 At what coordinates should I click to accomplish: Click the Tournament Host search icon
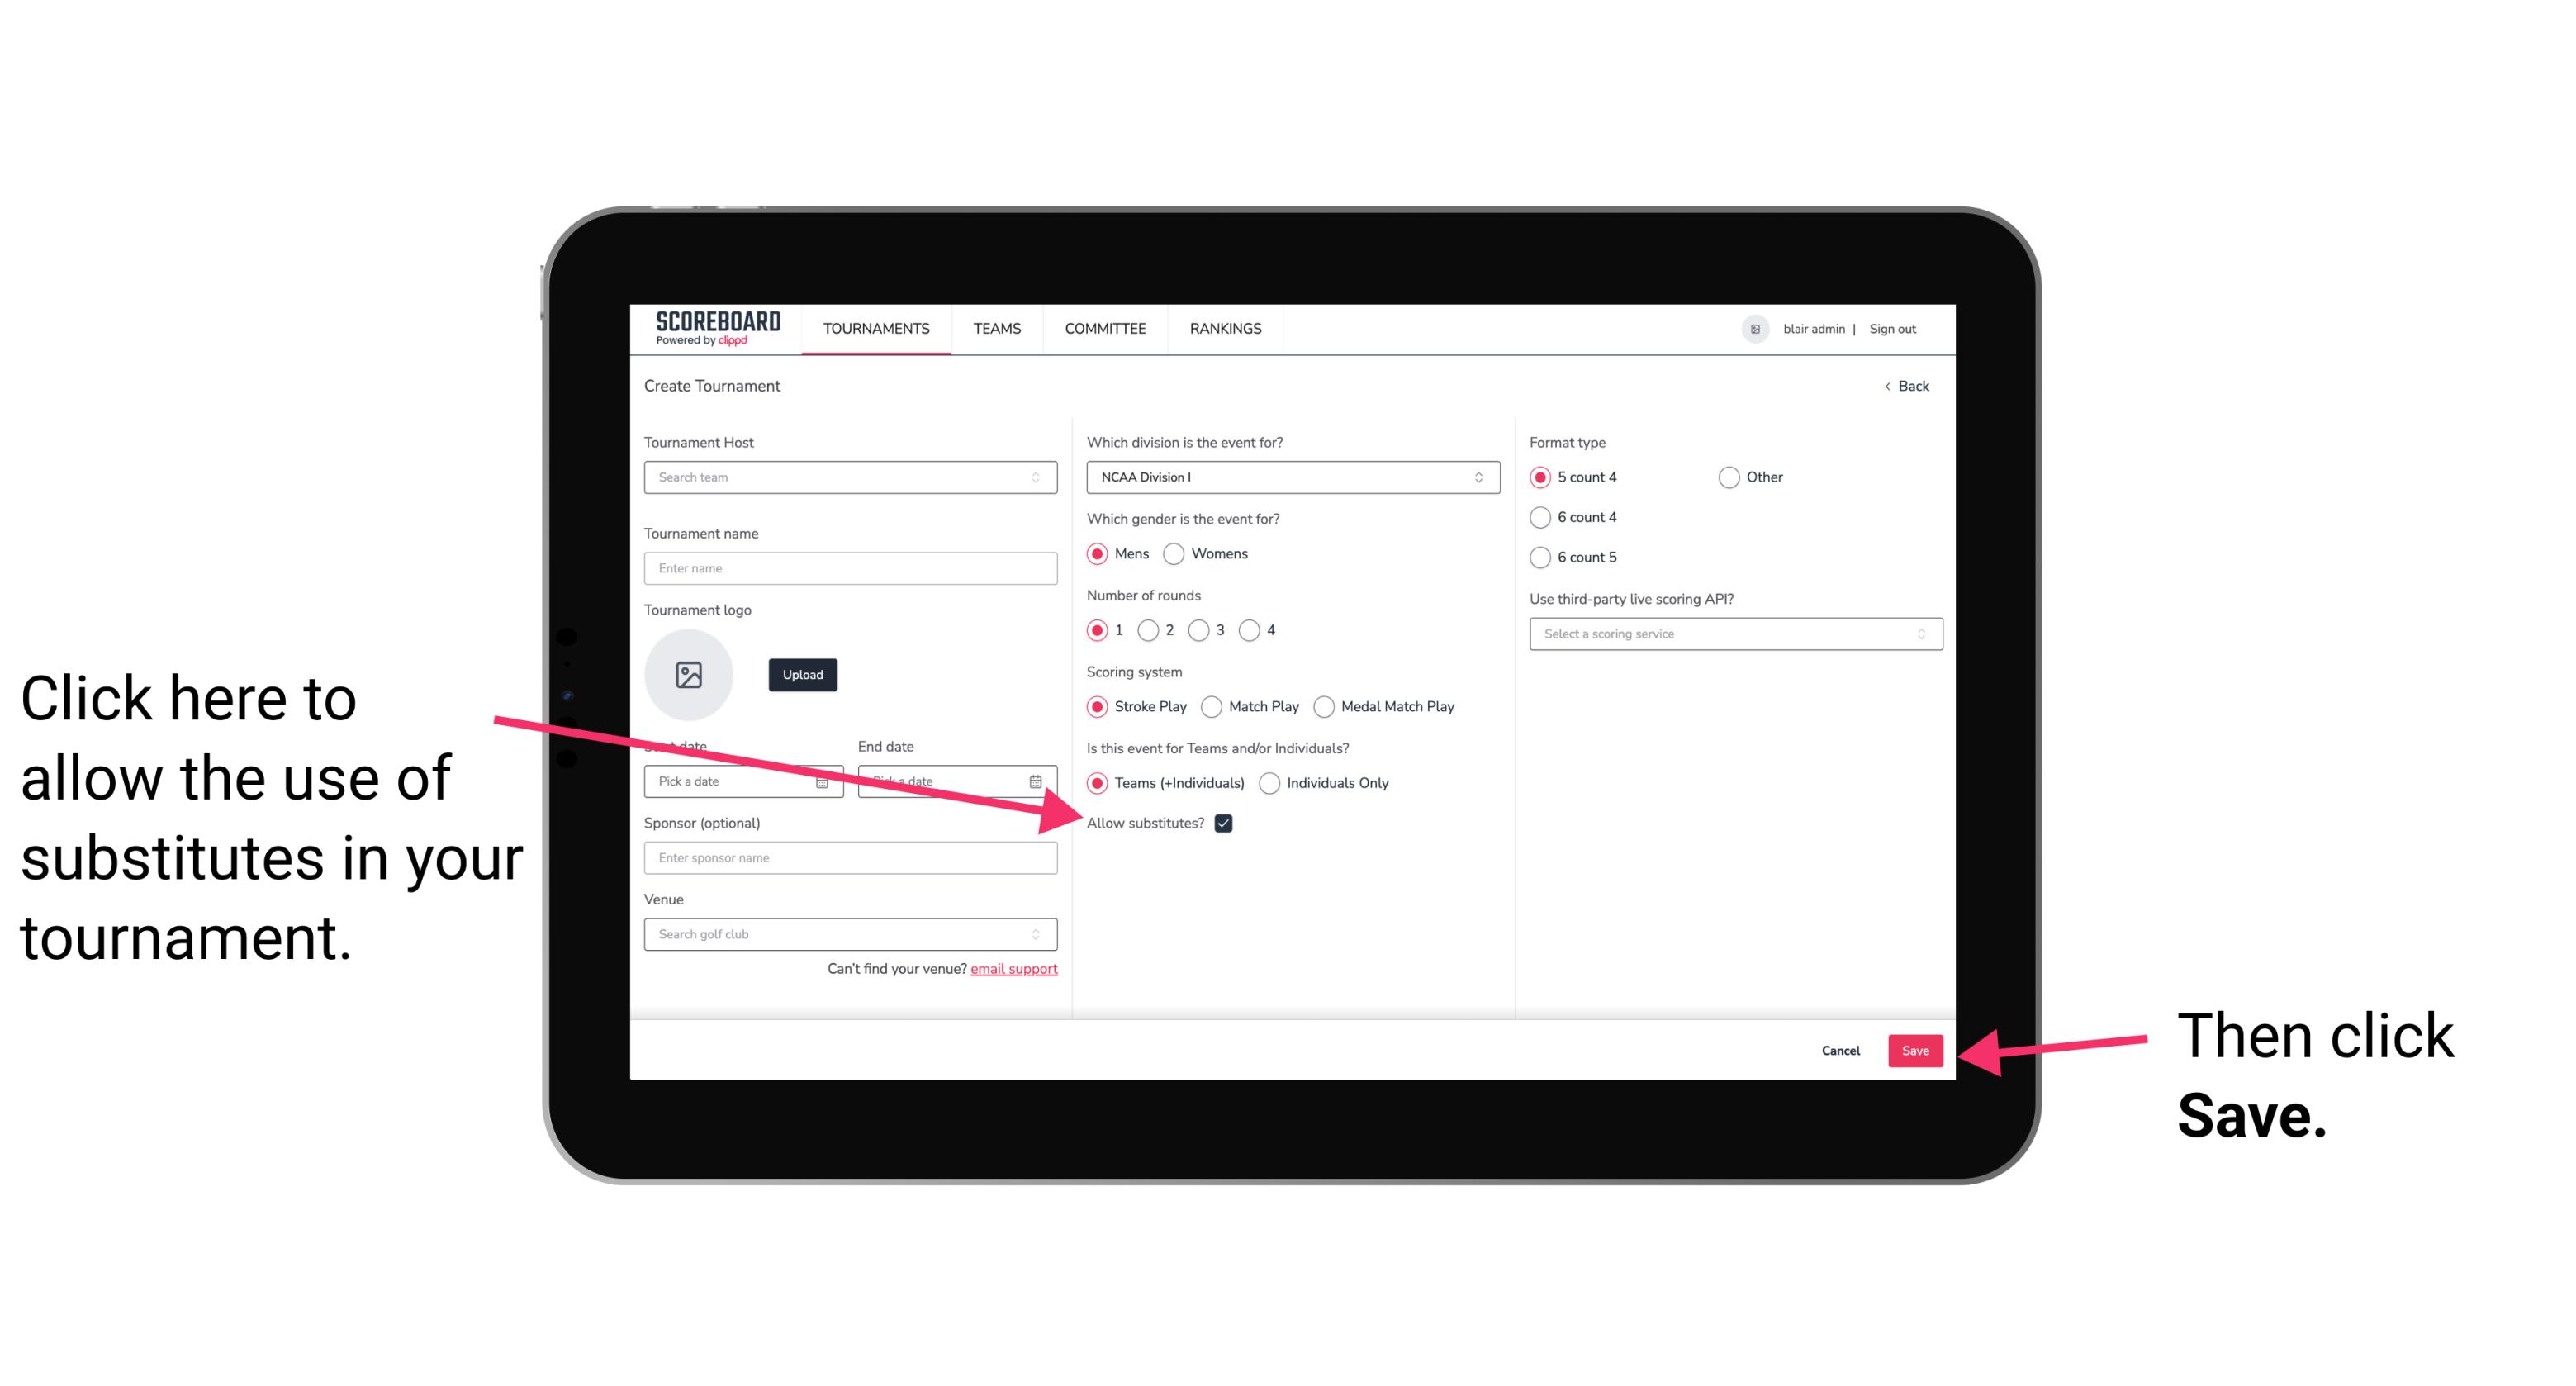[1044, 477]
